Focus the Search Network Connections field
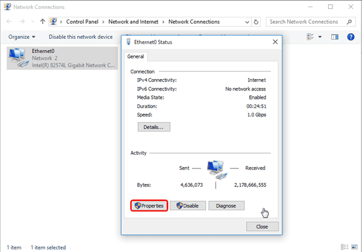Screen dimensions: 362x252 click(310, 22)
